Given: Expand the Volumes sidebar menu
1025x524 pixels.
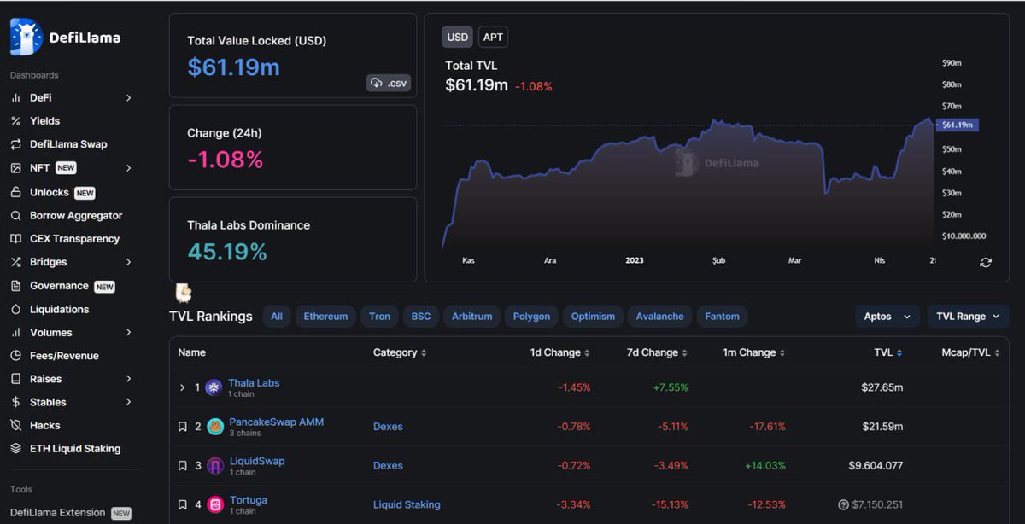Looking at the screenshot, I should (x=129, y=333).
